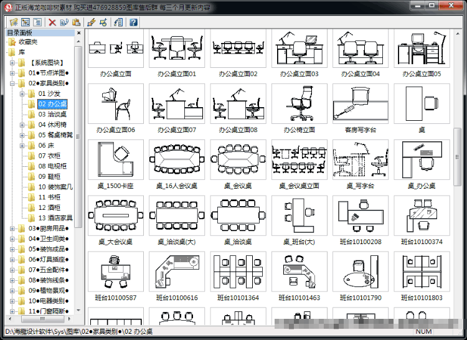Select the 收藏夹 favorites folder
The height and width of the screenshot is (340, 467).
28,42
